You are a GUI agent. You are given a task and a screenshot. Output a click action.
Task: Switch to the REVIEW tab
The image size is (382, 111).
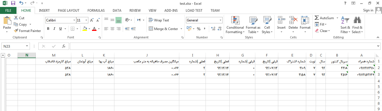click(135, 11)
